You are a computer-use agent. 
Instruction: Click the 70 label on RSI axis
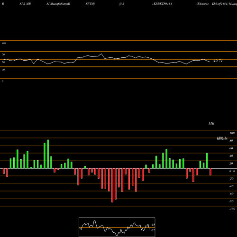pos(3,55)
